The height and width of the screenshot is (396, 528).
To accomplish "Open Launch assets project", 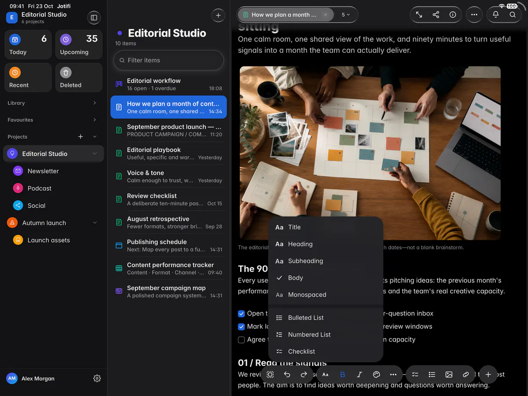I will tap(53, 240).
